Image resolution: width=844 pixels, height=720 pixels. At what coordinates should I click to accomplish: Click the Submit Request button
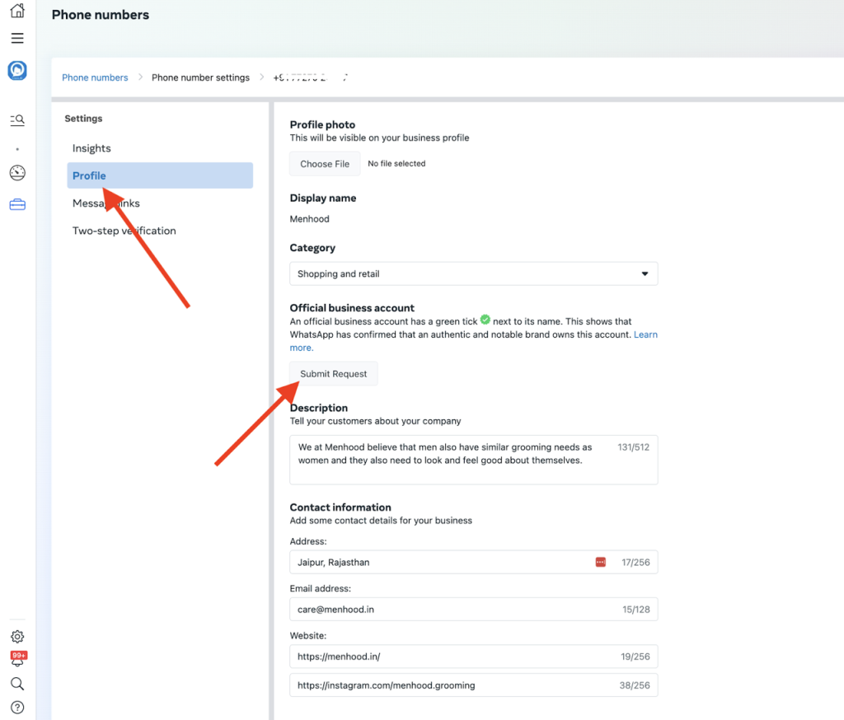pyautogui.click(x=333, y=373)
